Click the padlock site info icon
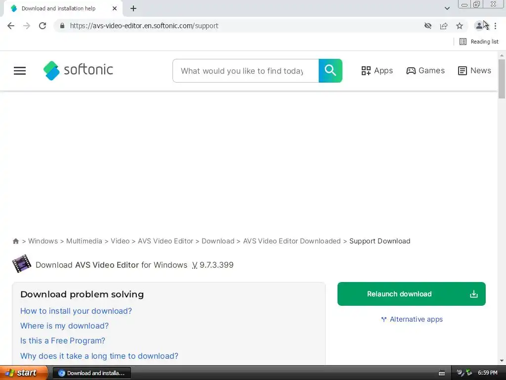506x380 pixels. 62,26
